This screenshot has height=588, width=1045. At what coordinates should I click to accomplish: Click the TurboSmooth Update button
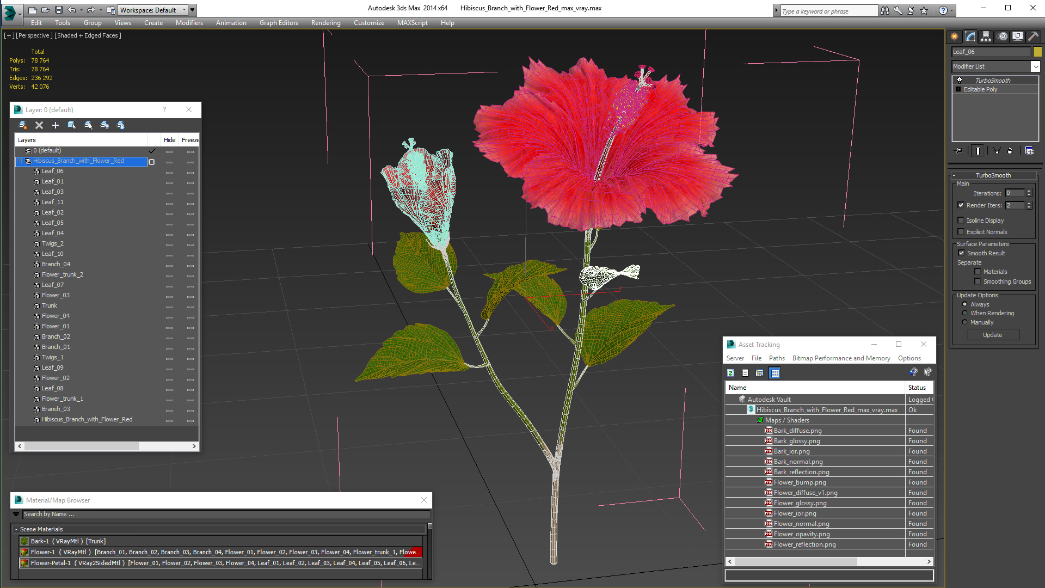pos(992,335)
